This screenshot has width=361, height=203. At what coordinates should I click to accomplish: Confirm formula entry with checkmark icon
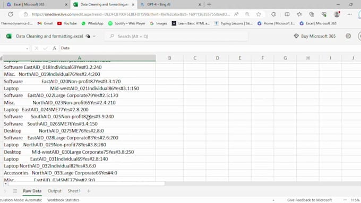click(45, 48)
